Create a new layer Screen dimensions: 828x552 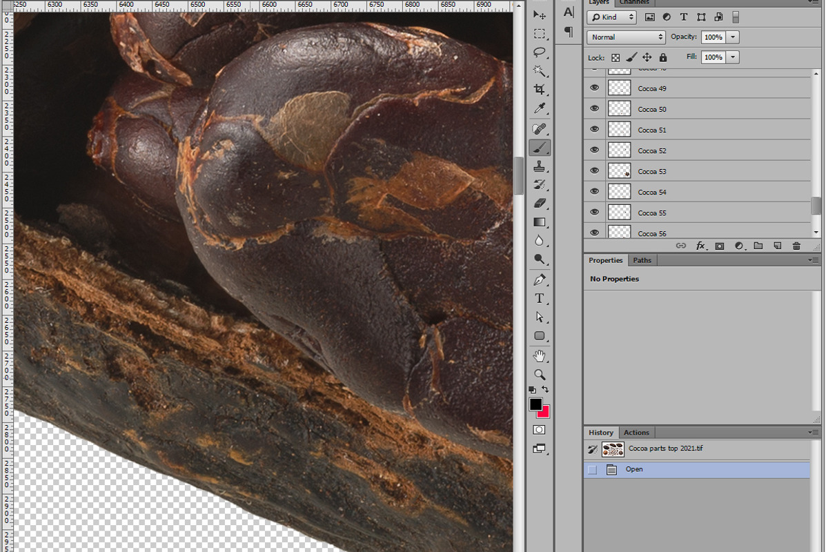click(777, 246)
